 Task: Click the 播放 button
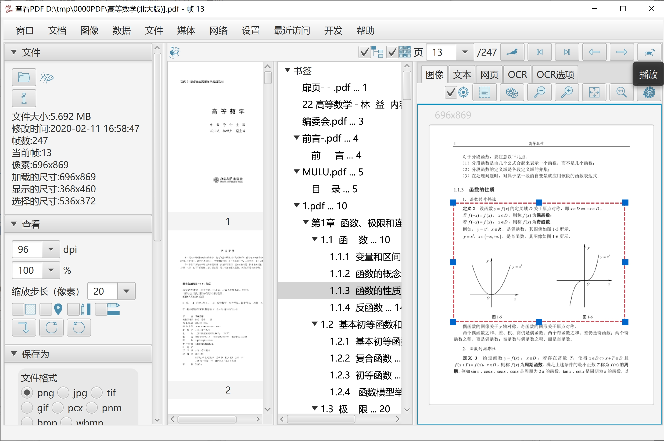click(x=648, y=75)
